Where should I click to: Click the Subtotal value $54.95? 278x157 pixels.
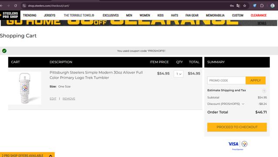tap(262, 97)
